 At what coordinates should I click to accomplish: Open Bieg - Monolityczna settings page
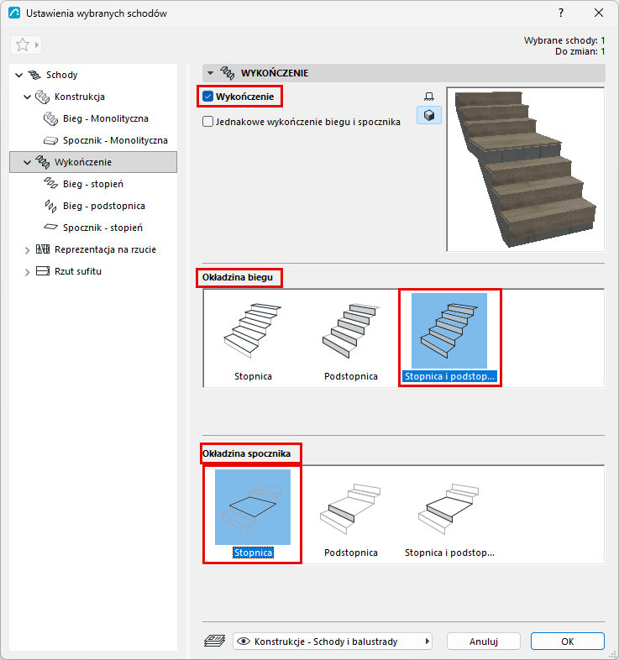tap(105, 118)
